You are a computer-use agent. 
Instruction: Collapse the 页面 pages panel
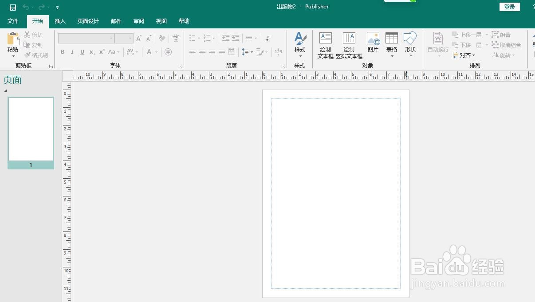point(5,90)
